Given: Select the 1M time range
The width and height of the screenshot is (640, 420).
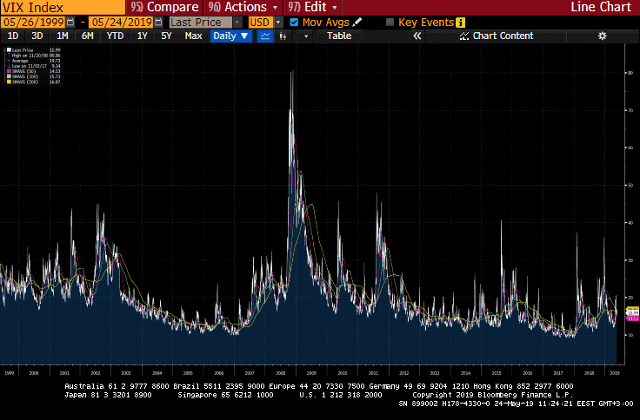Looking at the screenshot, I should pos(62,36).
